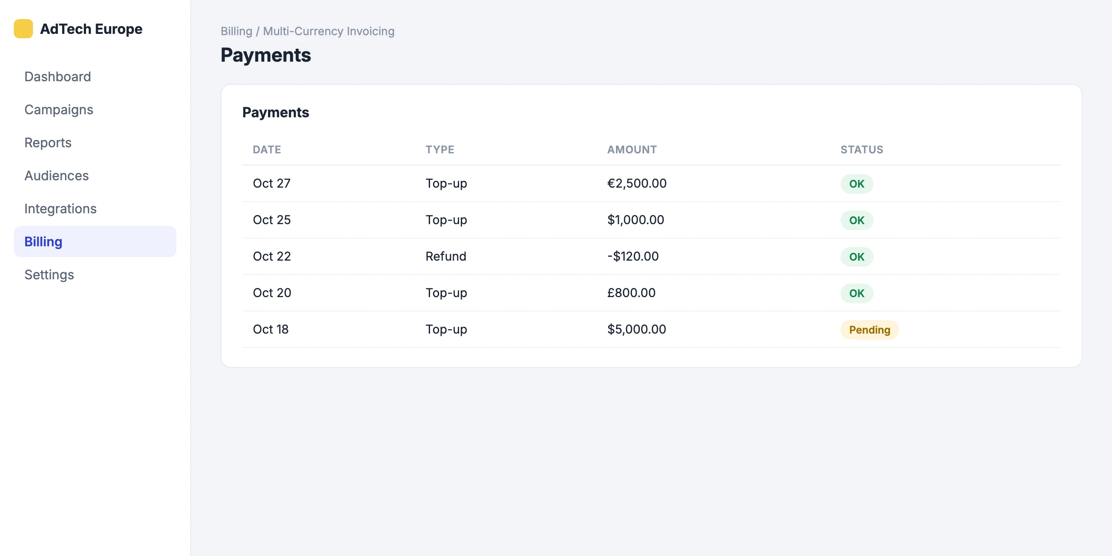1112x556 pixels.
Task: Click the Payments card heading
Action: tap(275, 113)
